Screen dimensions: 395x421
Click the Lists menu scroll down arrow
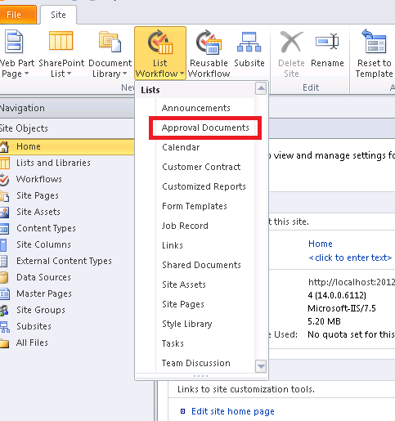[261, 366]
